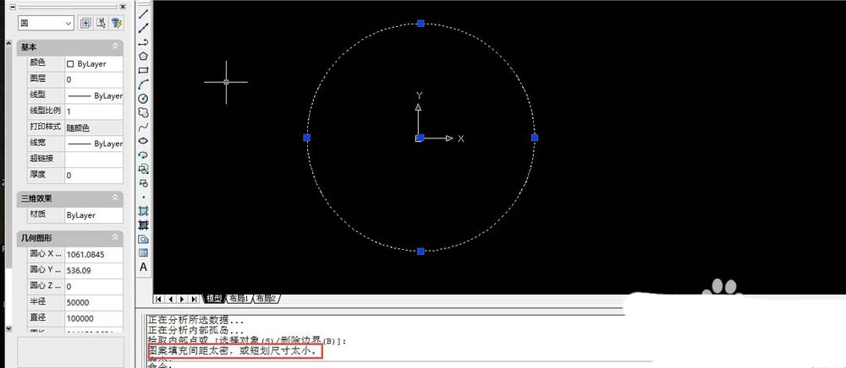The width and height of the screenshot is (846, 368).
Task: Go to previous layout tab arrow
Action: 171,299
